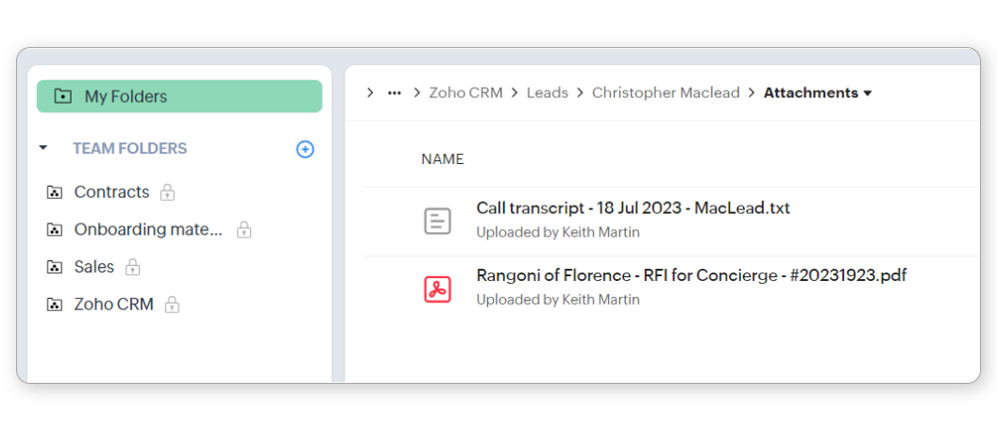Viewport: 997px width, 430px height.
Task: Go to Zoho CRM in the breadcrumb
Action: 465,92
